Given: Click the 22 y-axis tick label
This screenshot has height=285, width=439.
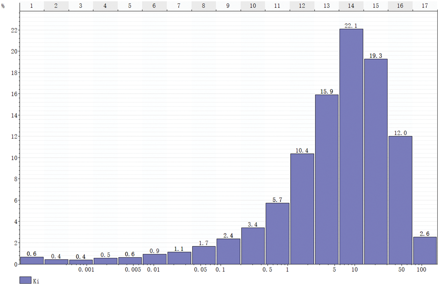Looking at the screenshot, I should pyautogui.click(x=12, y=30).
